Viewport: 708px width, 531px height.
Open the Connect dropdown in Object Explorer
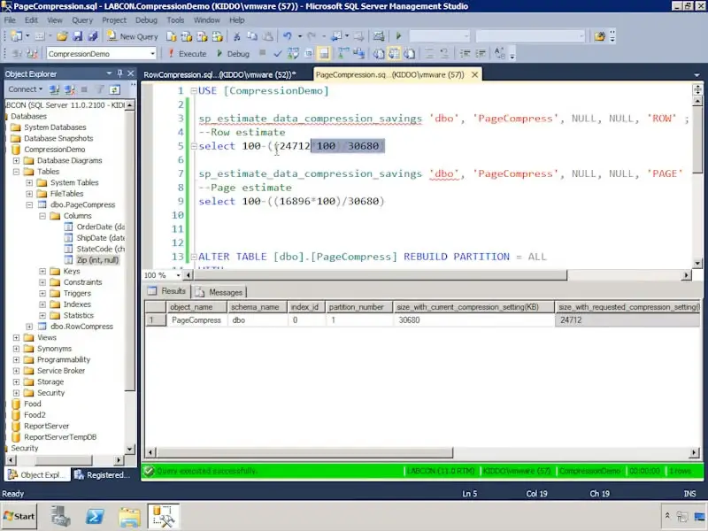(x=26, y=89)
